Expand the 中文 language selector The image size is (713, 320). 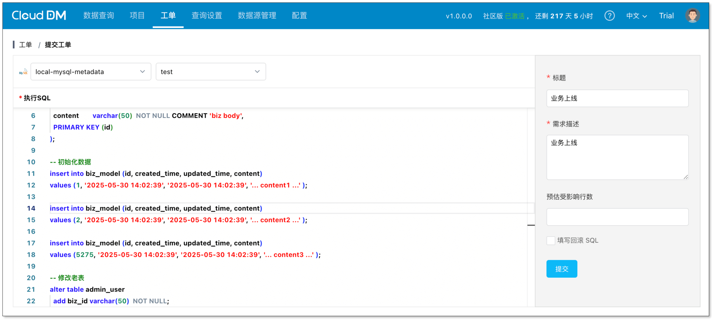click(x=637, y=16)
